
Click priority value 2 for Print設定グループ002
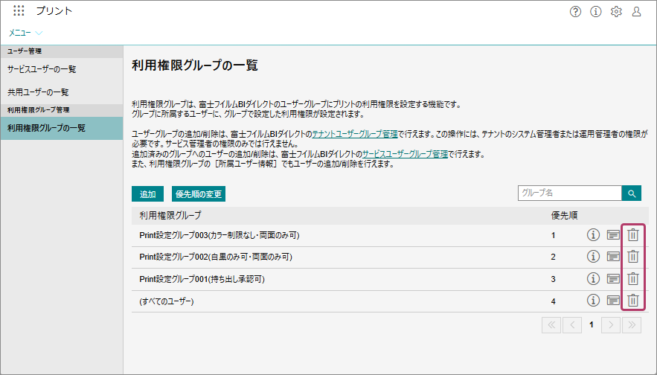coord(553,257)
